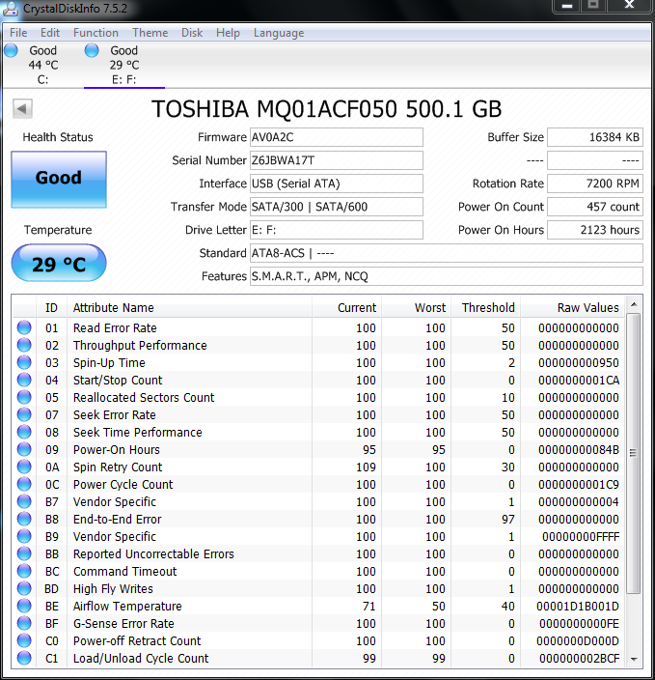Click the CrystalDiskInfo title bar icon

(12, 8)
